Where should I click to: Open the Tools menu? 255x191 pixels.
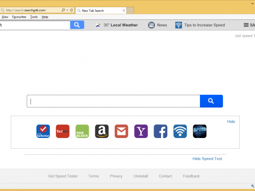34,17
